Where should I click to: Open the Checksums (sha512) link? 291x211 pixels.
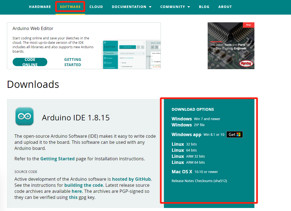[211, 181]
